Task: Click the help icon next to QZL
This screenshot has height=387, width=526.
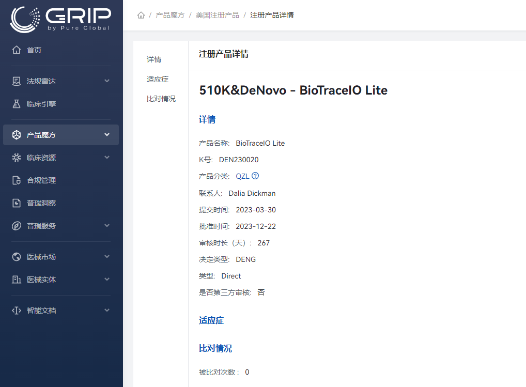Action: (x=255, y=176)
